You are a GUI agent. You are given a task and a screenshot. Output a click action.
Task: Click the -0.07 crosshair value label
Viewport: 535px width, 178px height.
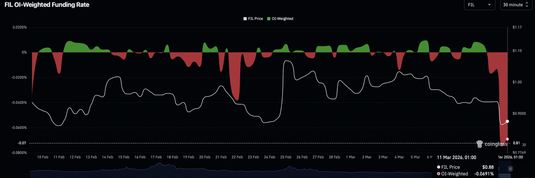[22, 143]
